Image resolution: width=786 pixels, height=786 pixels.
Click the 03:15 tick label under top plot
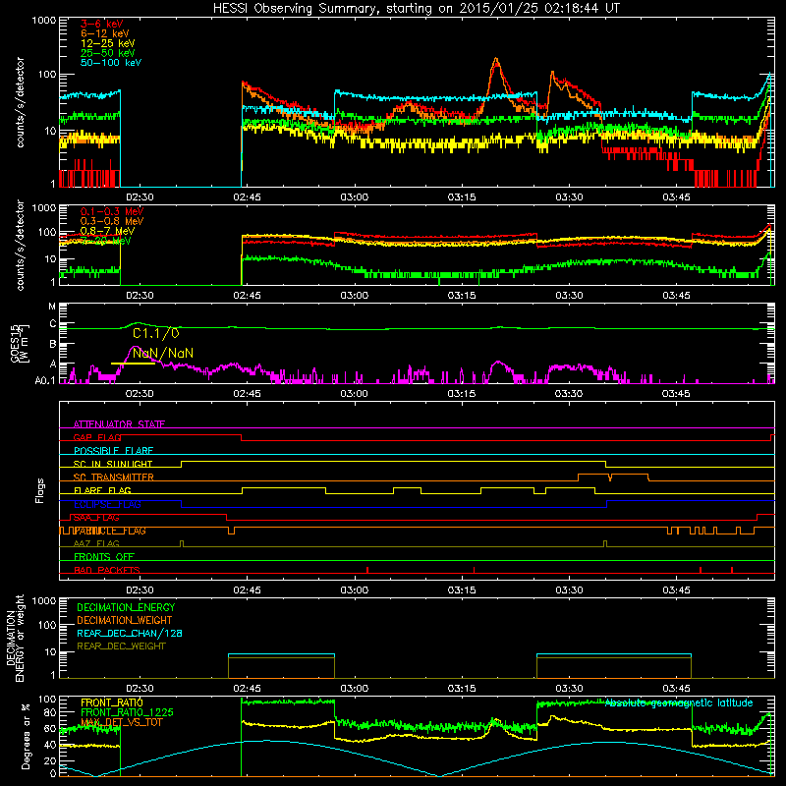(x=461, y=197)
